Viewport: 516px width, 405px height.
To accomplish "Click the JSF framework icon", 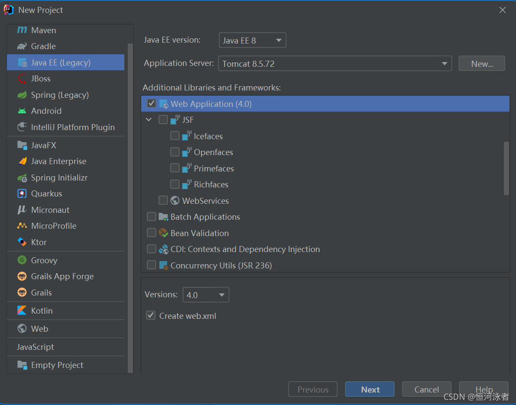I will point(175,119).
